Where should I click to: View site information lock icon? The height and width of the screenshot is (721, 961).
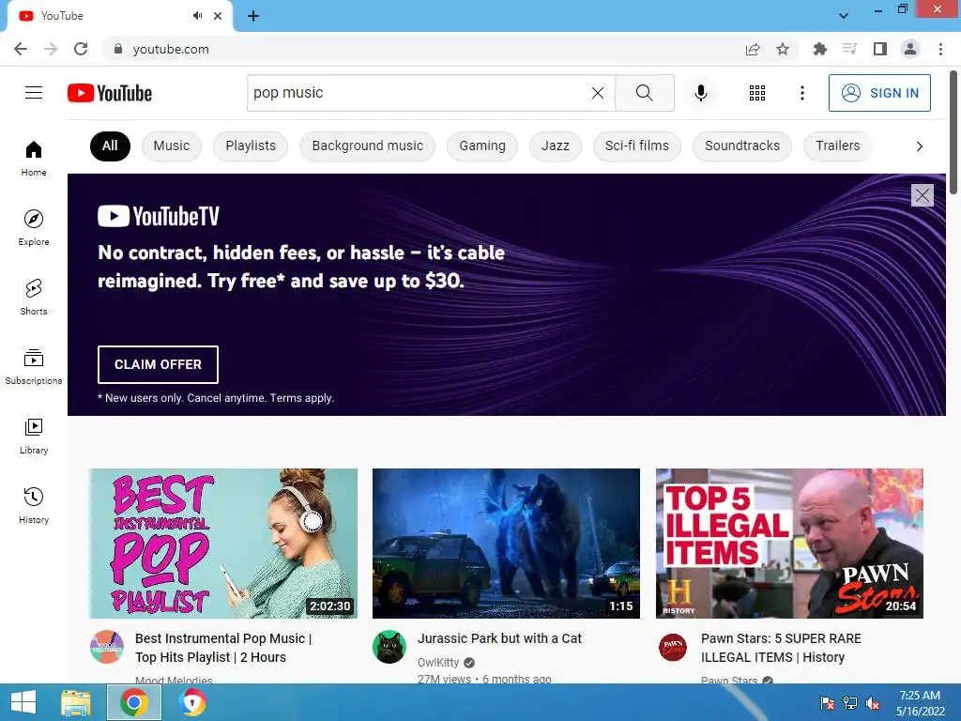[118, 49]
